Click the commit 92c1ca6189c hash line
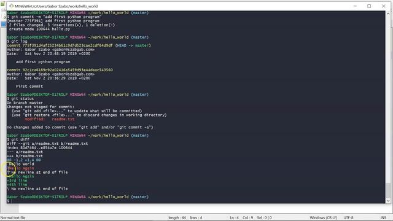Image resolution: width=393 pixels, height=221 pixels. [x=60, y=70]
